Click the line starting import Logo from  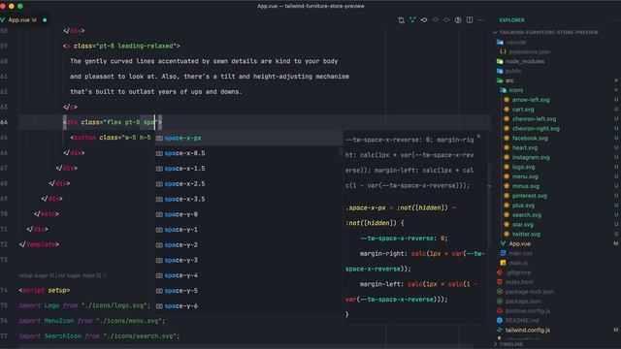tap(84, 306)
